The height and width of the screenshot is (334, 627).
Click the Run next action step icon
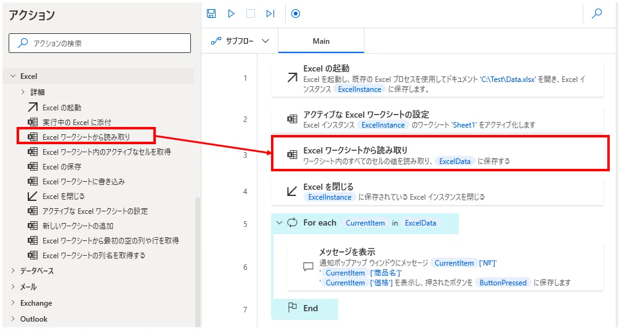pos(270,14)
